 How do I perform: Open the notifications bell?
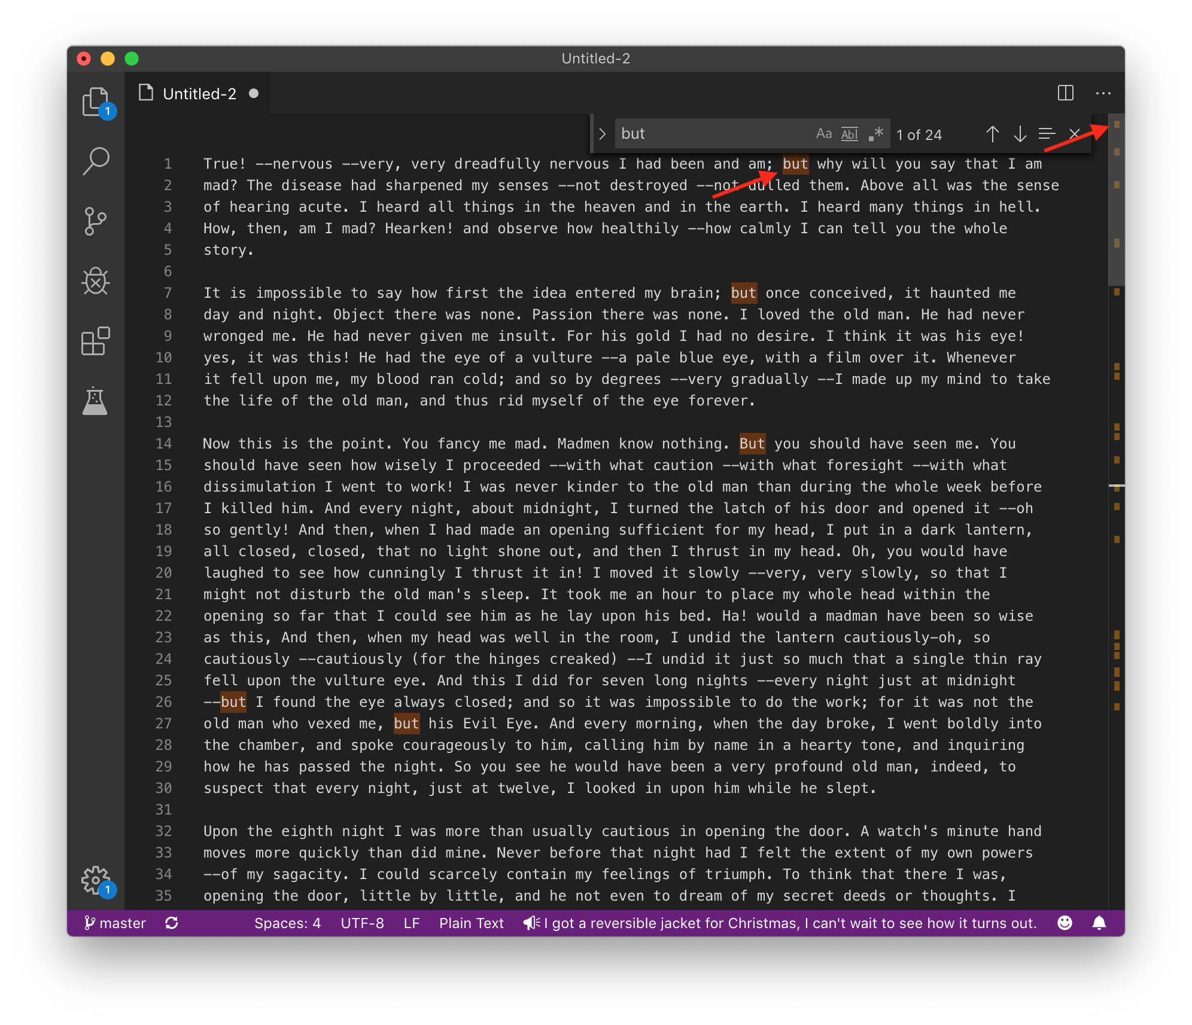coord(1099,923)
